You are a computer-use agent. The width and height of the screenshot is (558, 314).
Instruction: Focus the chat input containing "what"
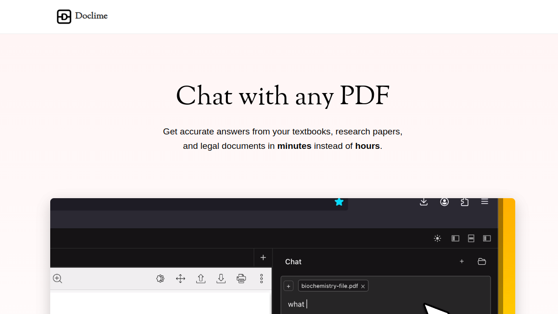click(385, 304)
